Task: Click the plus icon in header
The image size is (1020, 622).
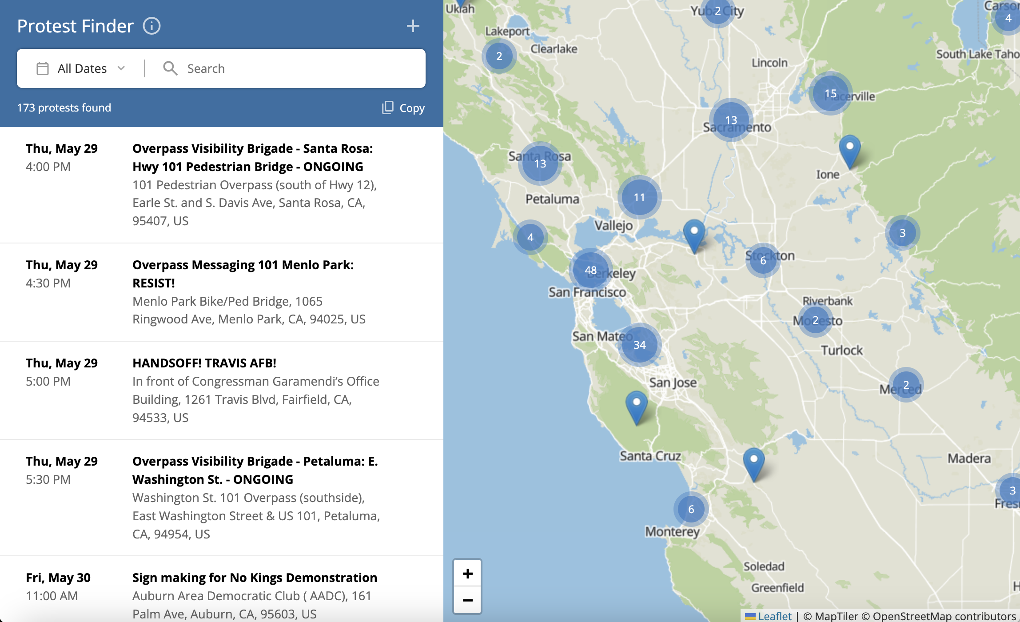Action: pyautogui.click(x=413, y=26)
